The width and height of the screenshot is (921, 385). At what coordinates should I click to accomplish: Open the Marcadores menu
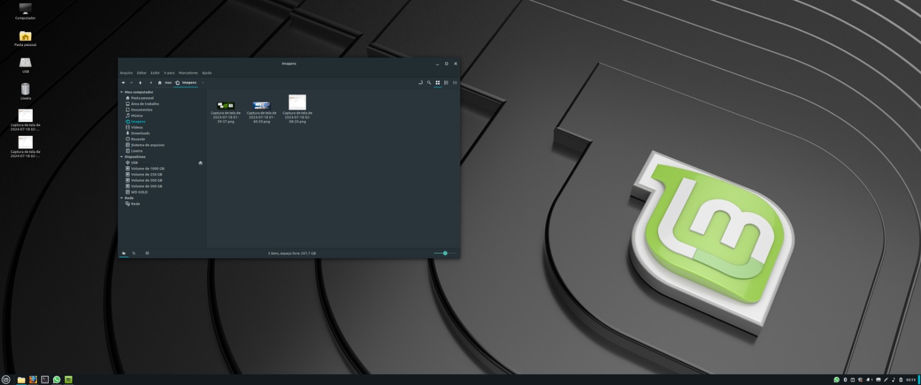(x=188, y=73)
